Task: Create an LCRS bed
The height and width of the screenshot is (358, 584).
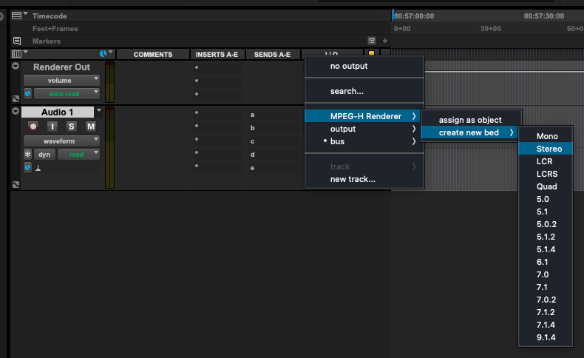Action: [x=546, y=174]
